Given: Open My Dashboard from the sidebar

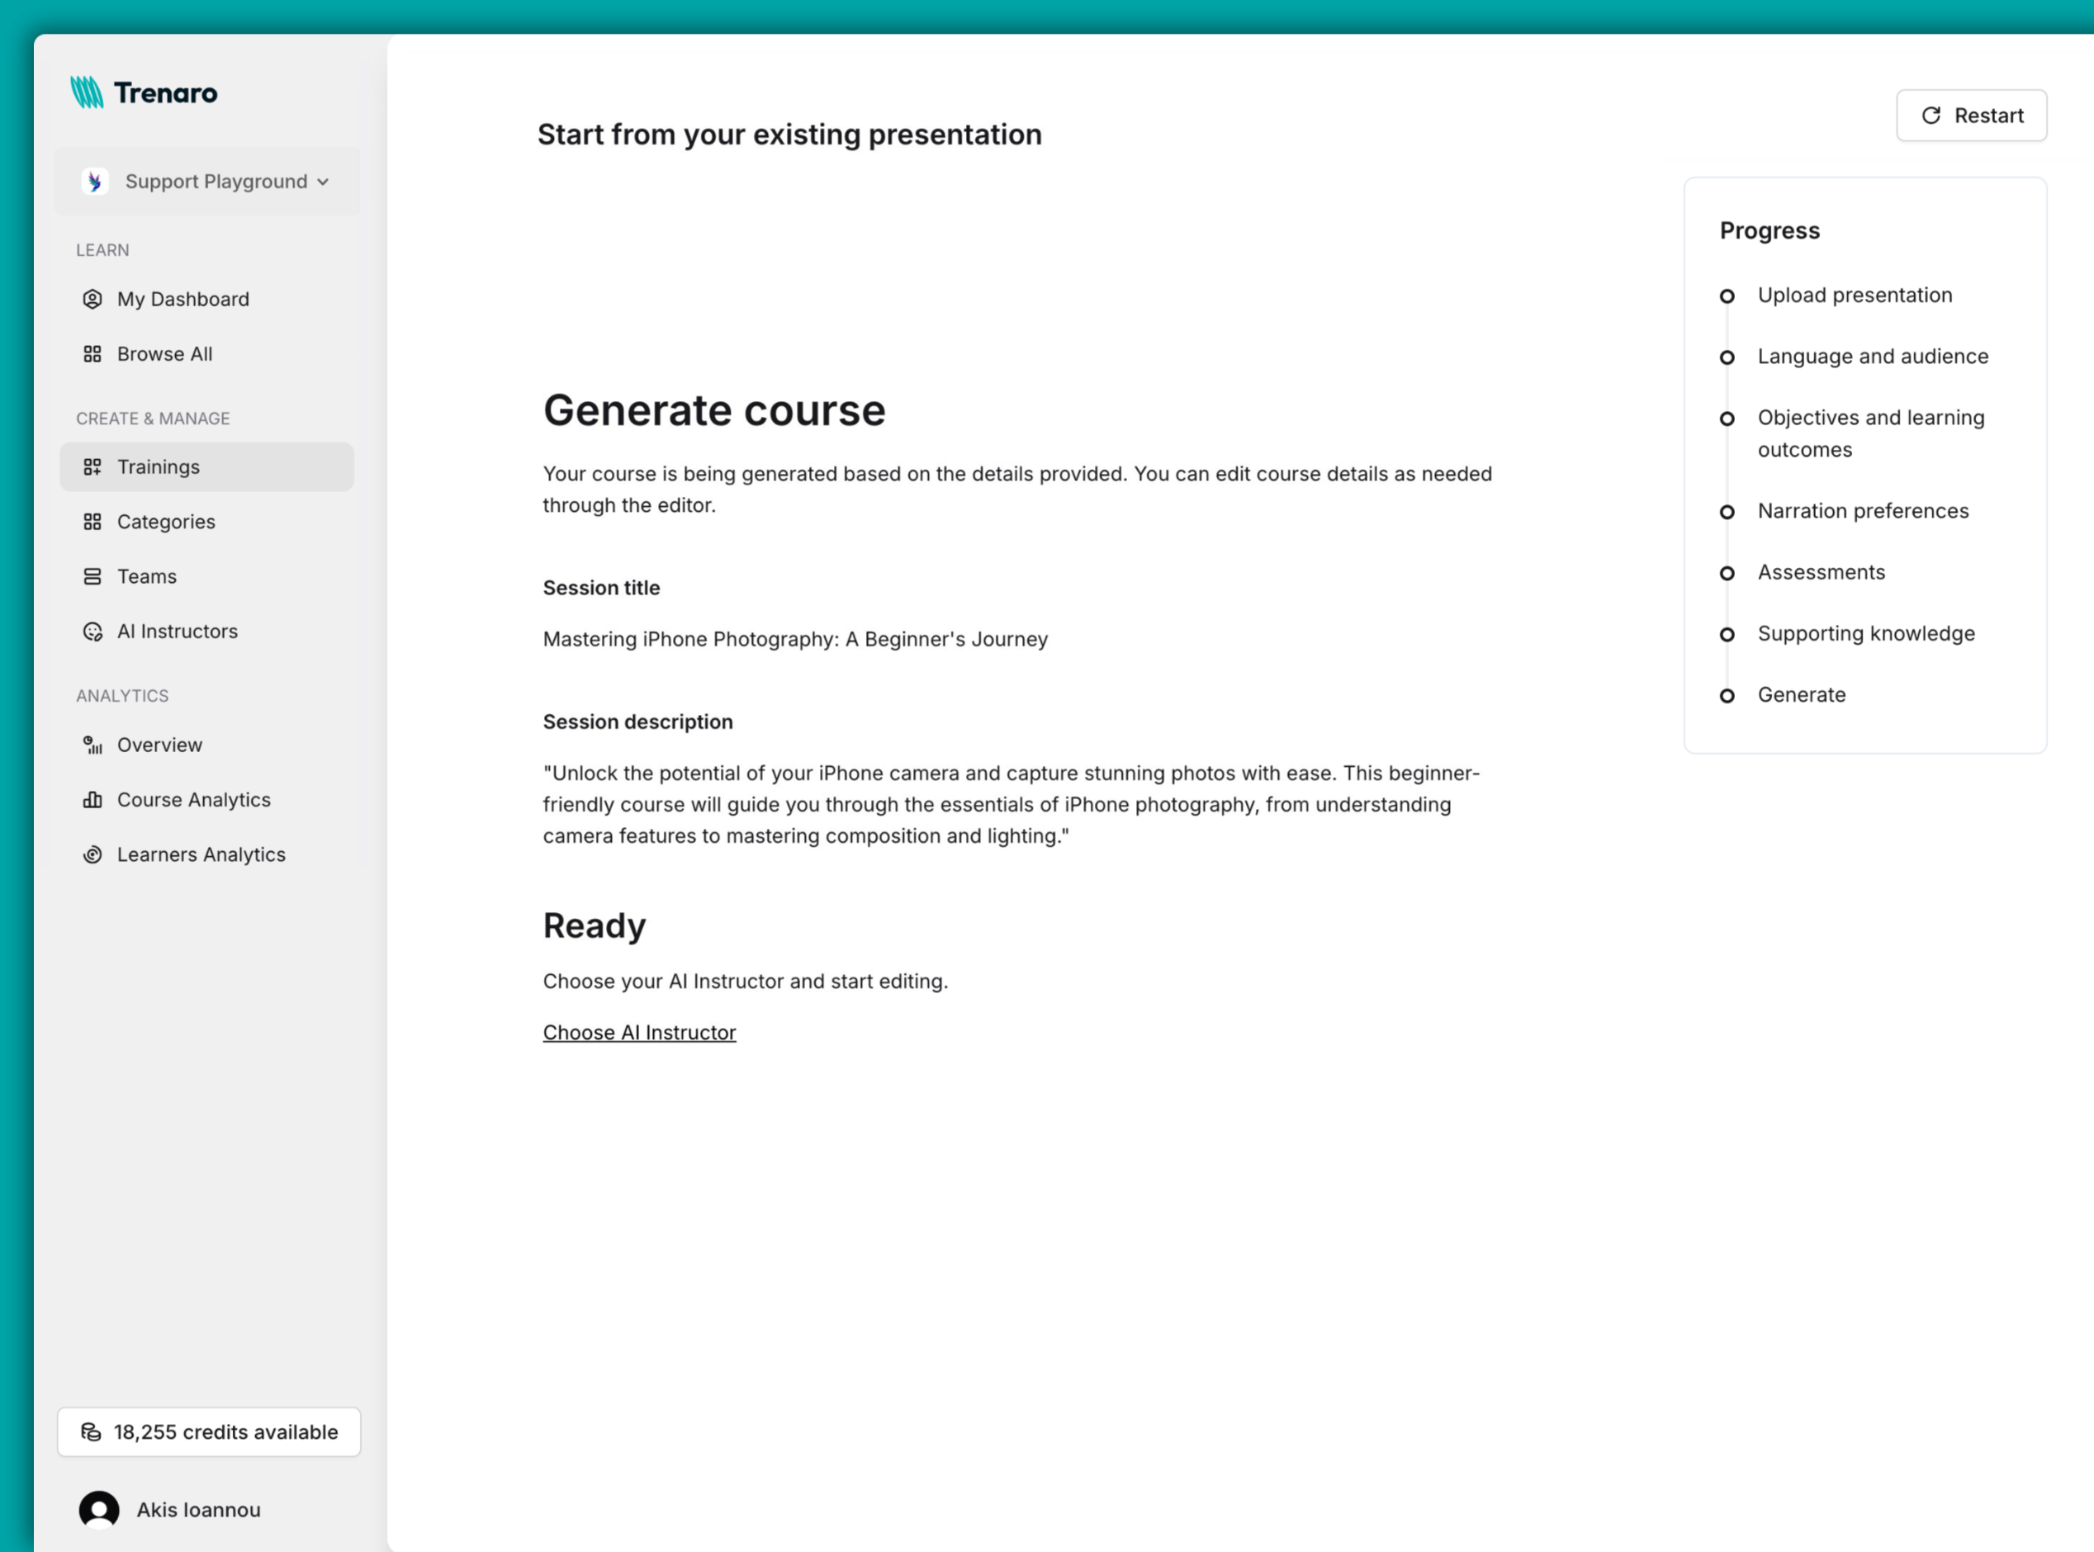Looking at the screenshot, I should (x=183, y=299).
